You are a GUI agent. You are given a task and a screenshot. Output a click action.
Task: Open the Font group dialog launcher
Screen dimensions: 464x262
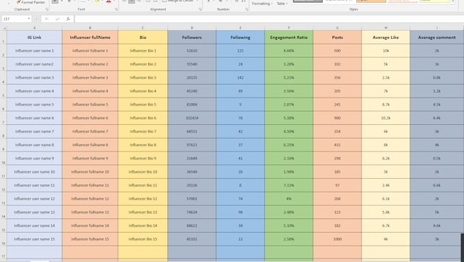pos(116,10)
